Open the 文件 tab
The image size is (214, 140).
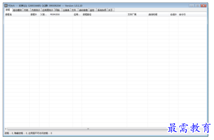click(x=74, y=10)
